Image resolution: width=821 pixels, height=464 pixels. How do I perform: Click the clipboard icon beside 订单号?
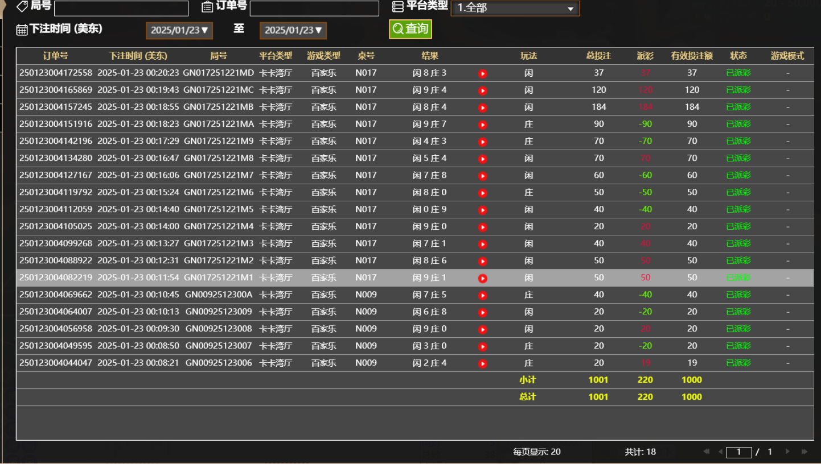[207, 6]
